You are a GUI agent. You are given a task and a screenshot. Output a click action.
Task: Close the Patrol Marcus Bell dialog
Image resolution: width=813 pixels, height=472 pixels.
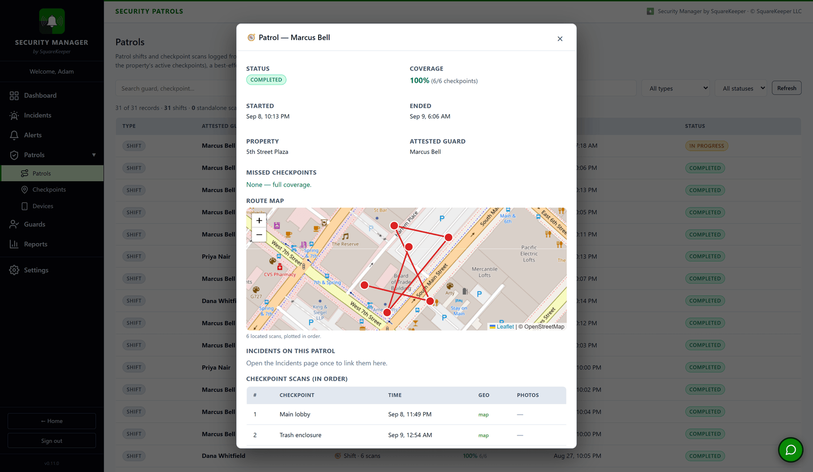click(x=560, y=39)
